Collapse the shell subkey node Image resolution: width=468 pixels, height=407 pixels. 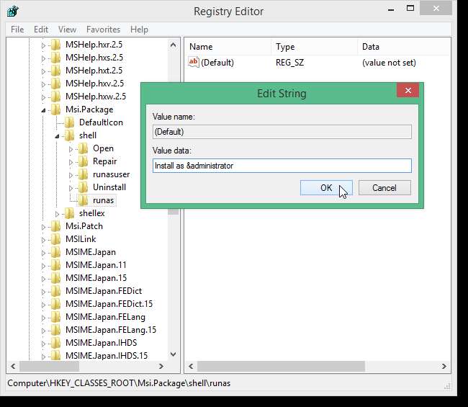[x=57, y=136]
